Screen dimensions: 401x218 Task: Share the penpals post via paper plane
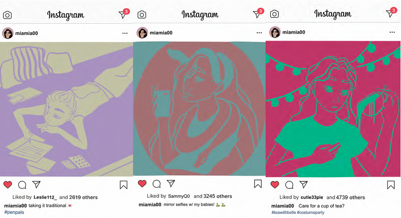[x=36, y=184]
